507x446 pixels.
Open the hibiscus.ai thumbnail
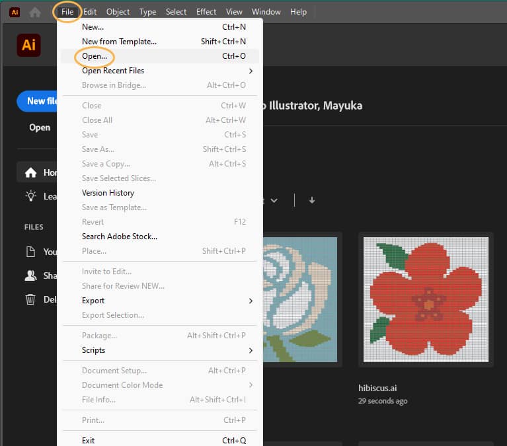coord(426,299)
